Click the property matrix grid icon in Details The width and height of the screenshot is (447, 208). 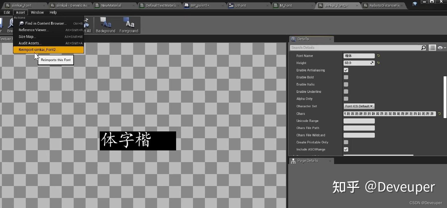[x=432, y=47]
